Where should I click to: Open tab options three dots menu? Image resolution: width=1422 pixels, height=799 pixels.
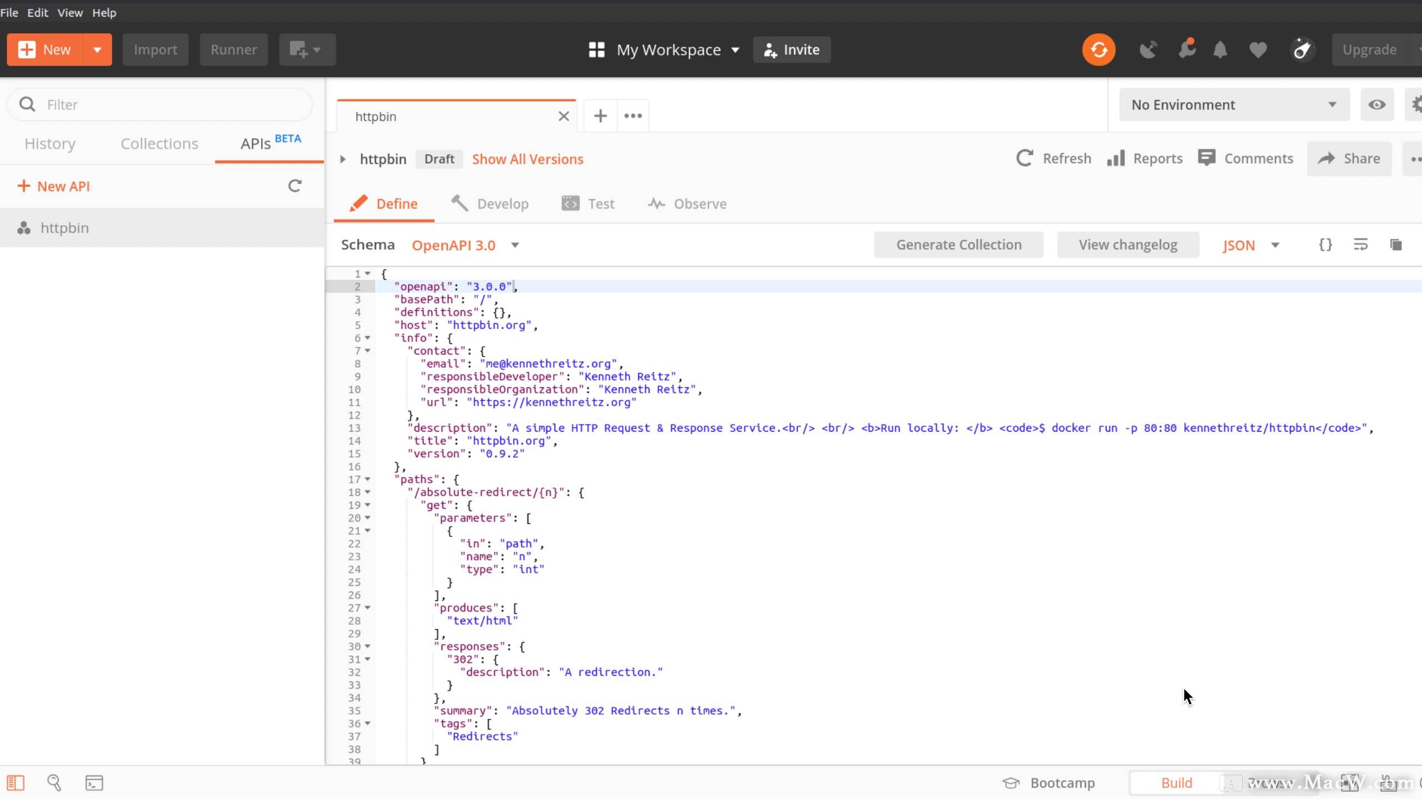[633, 116]
